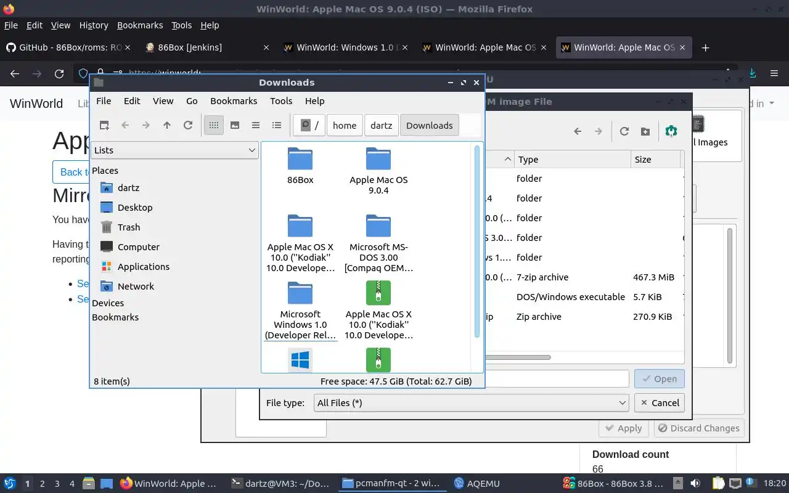The image size is (789, 493).
Task: Open the File type All Files dropdown
Action: (472, 402)
